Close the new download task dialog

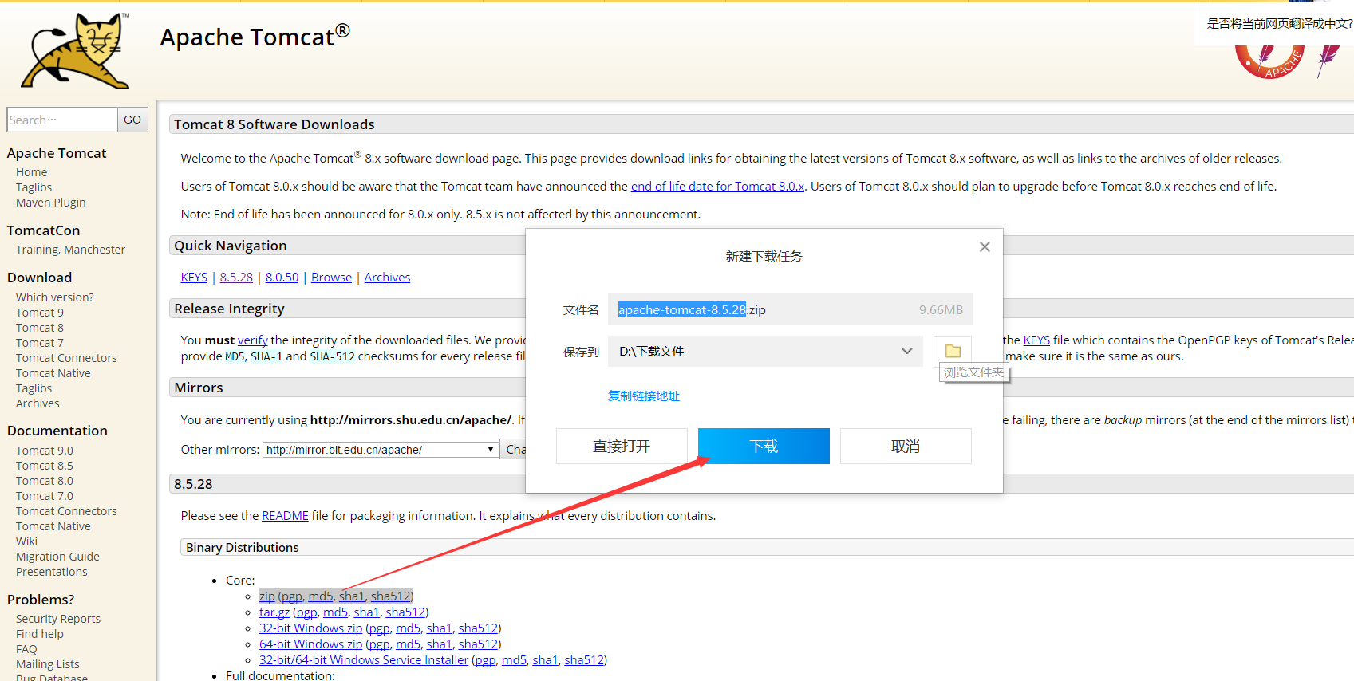pyautogui.click(x=985, y=246)
